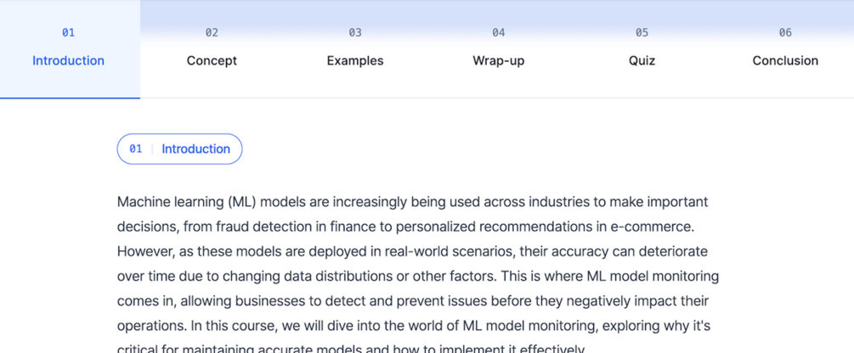Image resolution: width=854 pixels, height=353 pixels.
Task: Open the Introduction tab
Action: click(x=68, y=60)
